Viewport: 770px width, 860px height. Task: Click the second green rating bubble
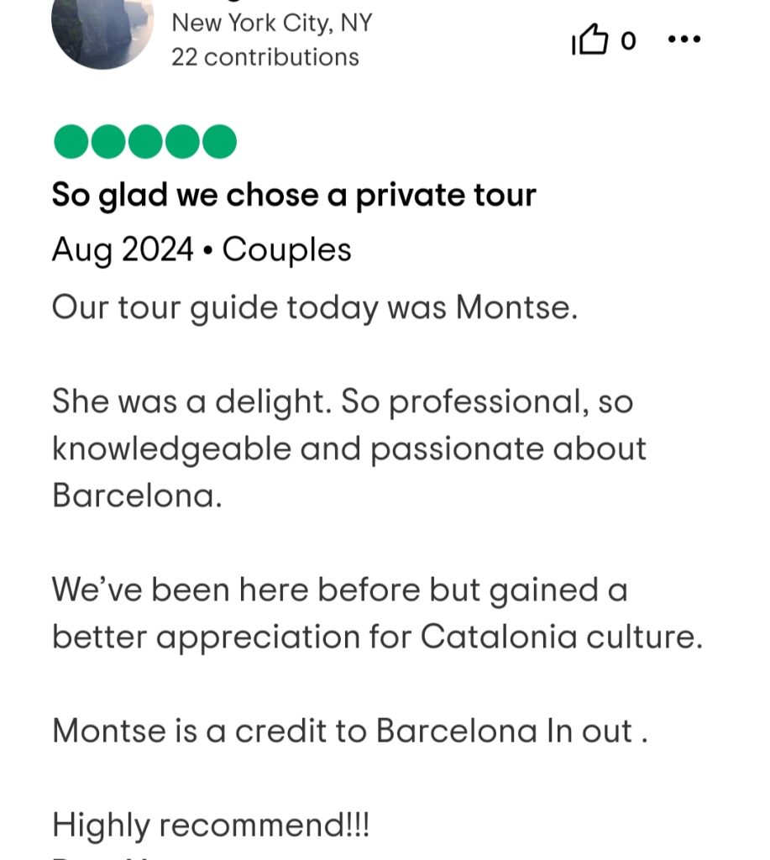click(x=107, y=142)
